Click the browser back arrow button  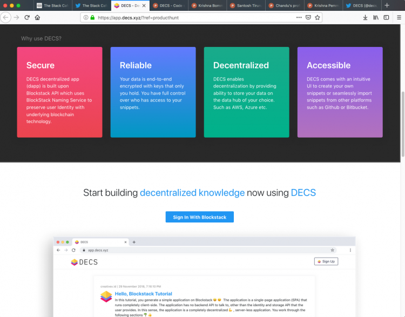pyautogui.click(x=6, y=18)
